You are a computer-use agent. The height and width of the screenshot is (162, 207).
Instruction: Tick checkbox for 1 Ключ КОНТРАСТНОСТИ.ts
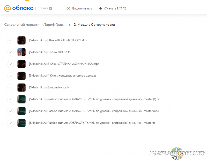point(11,40)
